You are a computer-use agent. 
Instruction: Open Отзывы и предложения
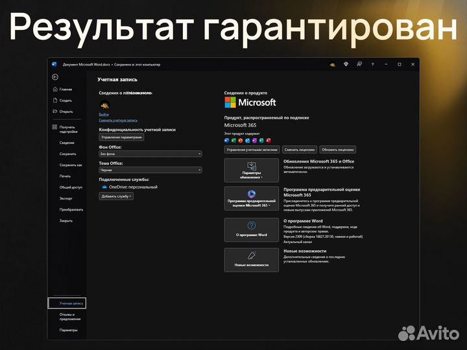pos(70,317)
